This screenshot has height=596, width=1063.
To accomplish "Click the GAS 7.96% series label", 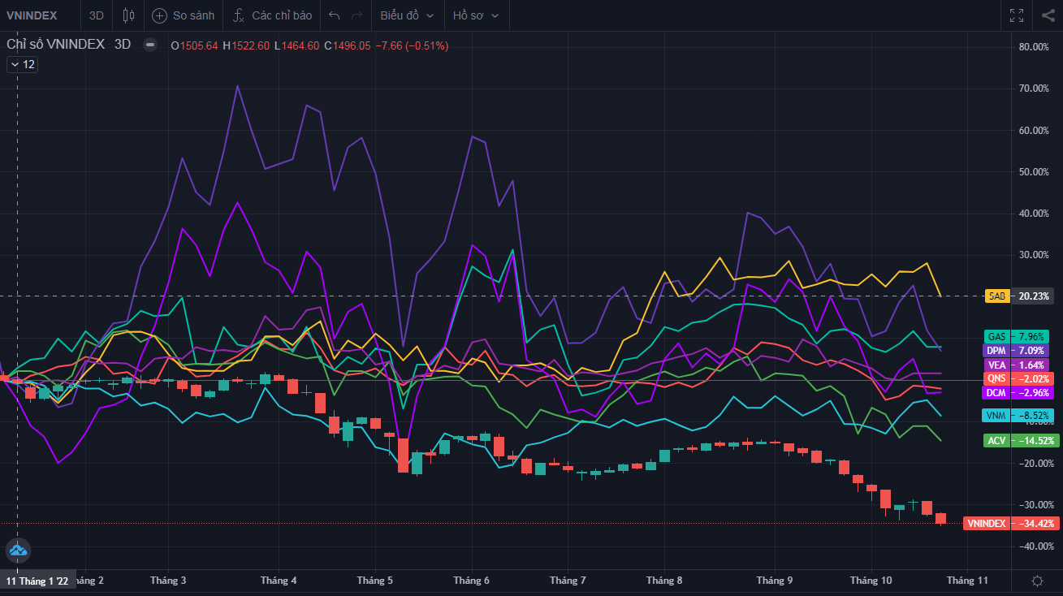I will pos(1016,336).
